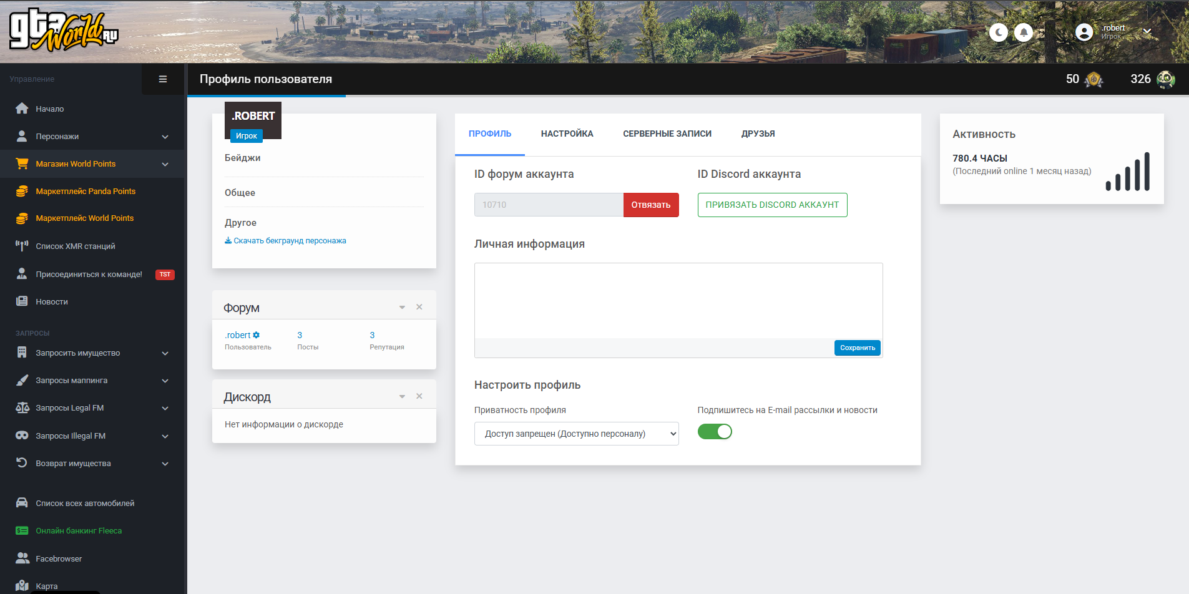
Task: Click the people icon beside Facebrowser
Action: (x=22, y=558)
